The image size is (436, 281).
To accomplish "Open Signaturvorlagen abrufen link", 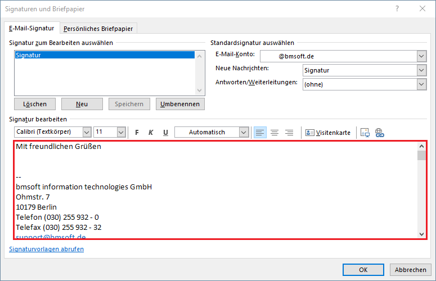I will [47, 249].
